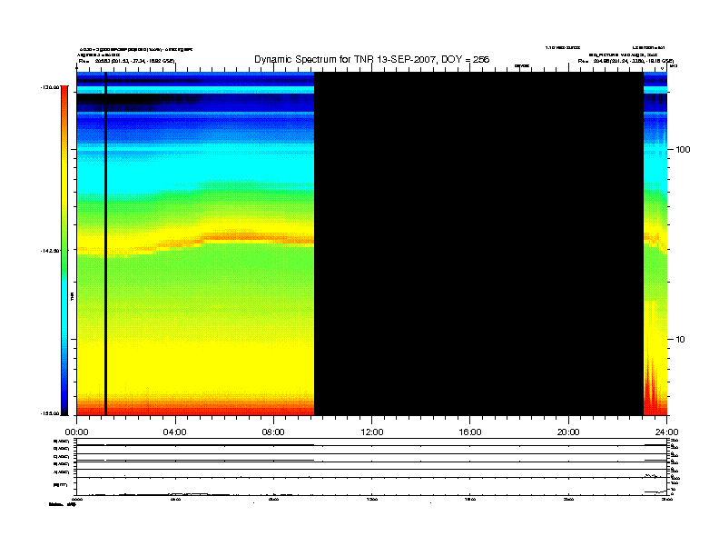
Task: Select the 24:00 time axis label
Action: pyautogui.click(x=666, y=432)
